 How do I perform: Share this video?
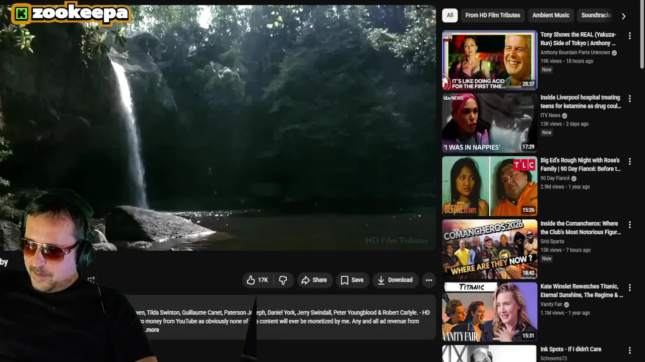coord(314,280)
